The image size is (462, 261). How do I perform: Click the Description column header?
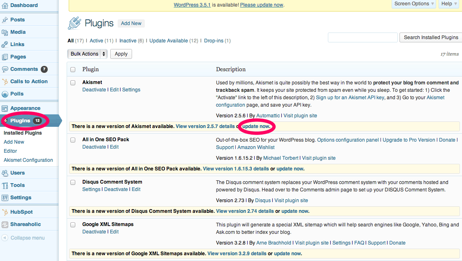[x=231, y=70]
